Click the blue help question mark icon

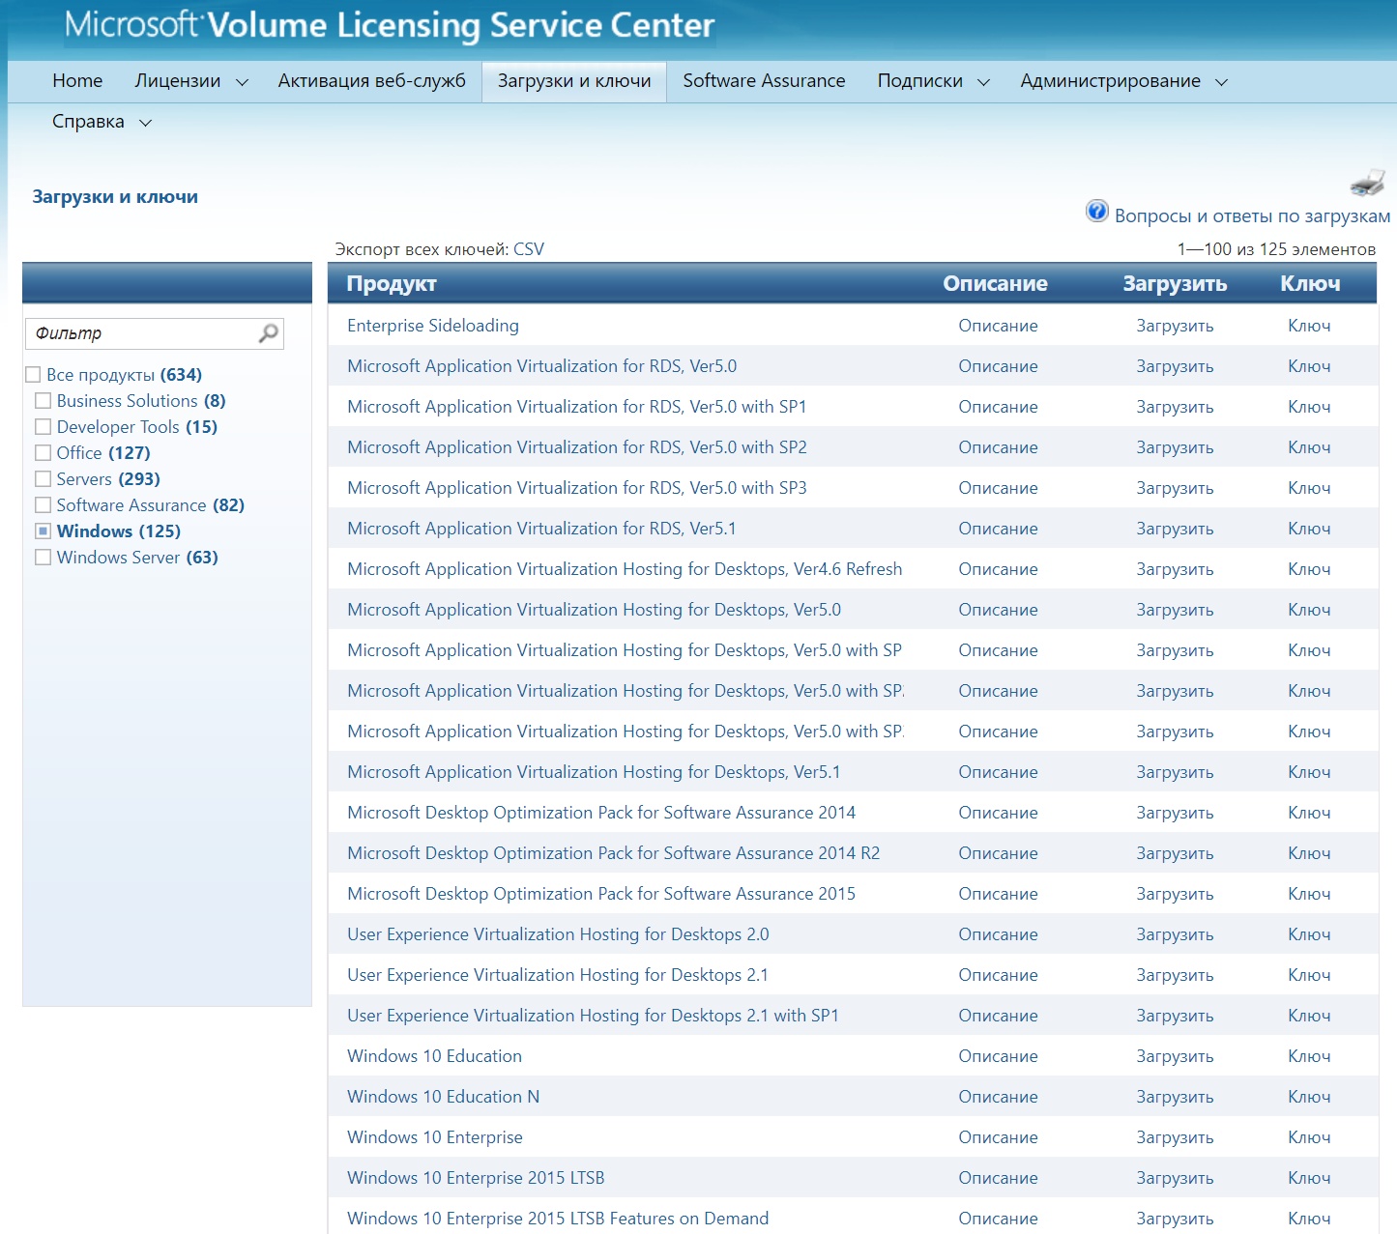click(x=1096, y=211)
